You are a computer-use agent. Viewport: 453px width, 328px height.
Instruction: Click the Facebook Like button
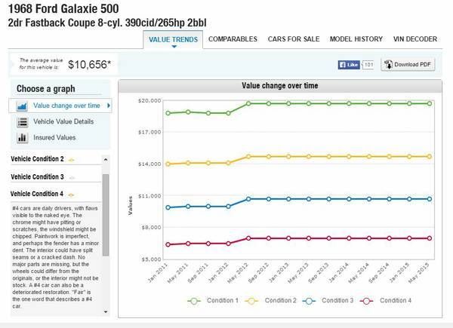point(349,65)
